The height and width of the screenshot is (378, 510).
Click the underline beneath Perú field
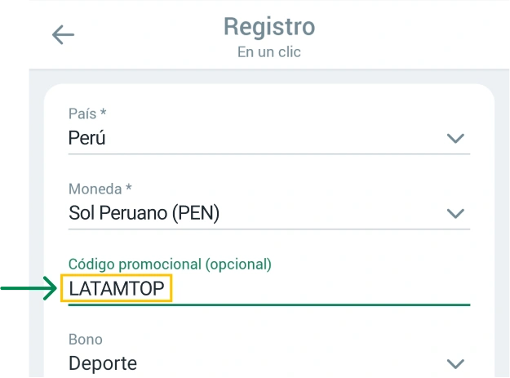tap(269, 153)
